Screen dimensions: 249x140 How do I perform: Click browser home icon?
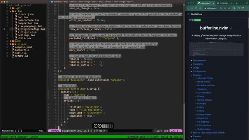click(200, 8)
